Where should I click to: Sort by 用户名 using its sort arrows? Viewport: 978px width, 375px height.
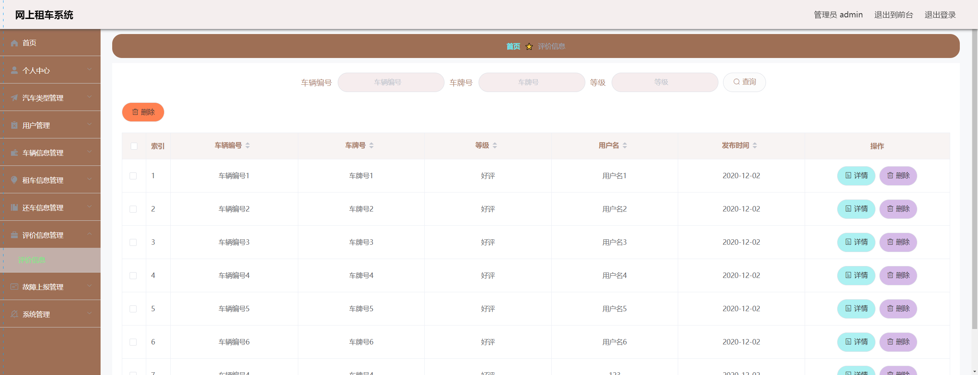click(x=625, y=145)
